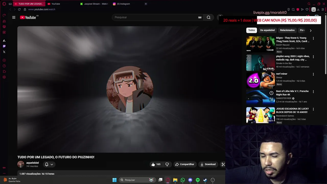Open the YouTube guide hamburger menu
327x184 pixels.
14,17
